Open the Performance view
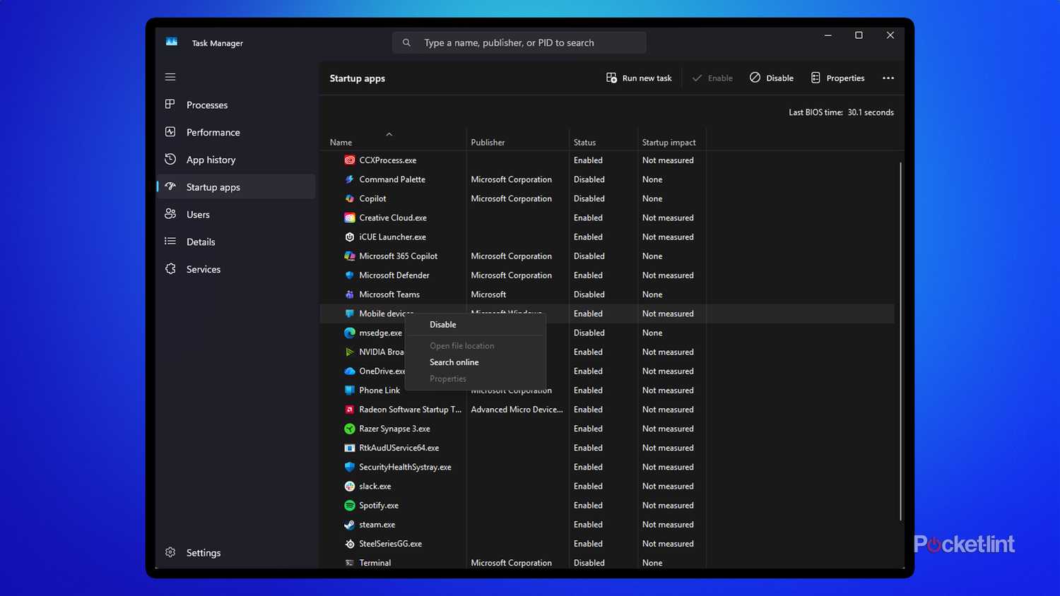The height and width of the screenshot is (596, 1060). [x=212, y=132]
